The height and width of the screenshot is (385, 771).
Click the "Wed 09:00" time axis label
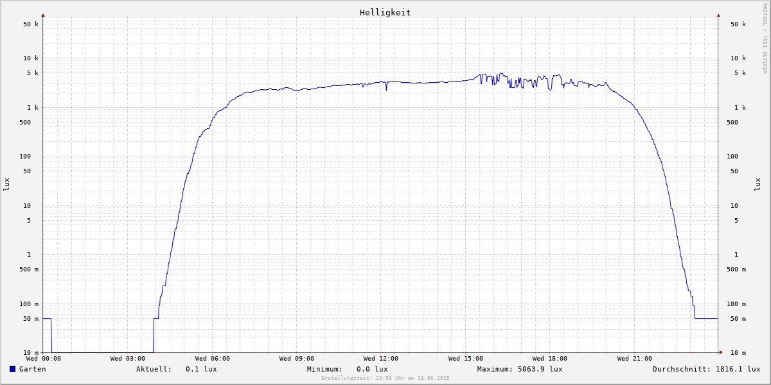pos(297,359)
